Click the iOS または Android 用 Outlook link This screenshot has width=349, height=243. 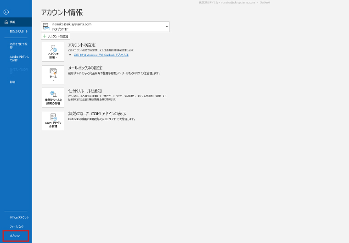tap(101, 55)
